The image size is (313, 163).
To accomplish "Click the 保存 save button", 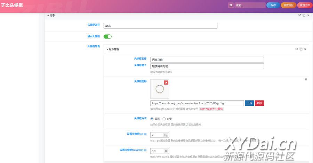I will 273,5.
